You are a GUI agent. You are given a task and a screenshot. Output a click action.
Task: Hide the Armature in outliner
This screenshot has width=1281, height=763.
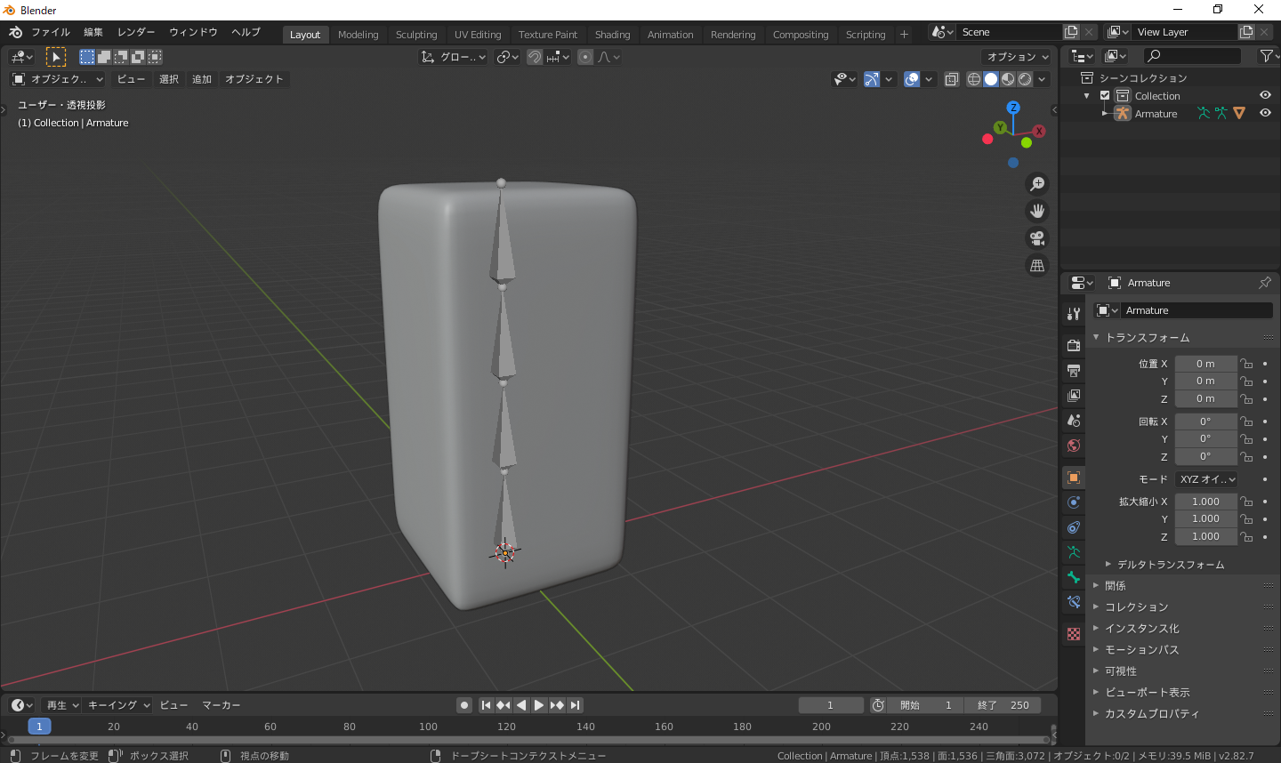click(1265, 113)
